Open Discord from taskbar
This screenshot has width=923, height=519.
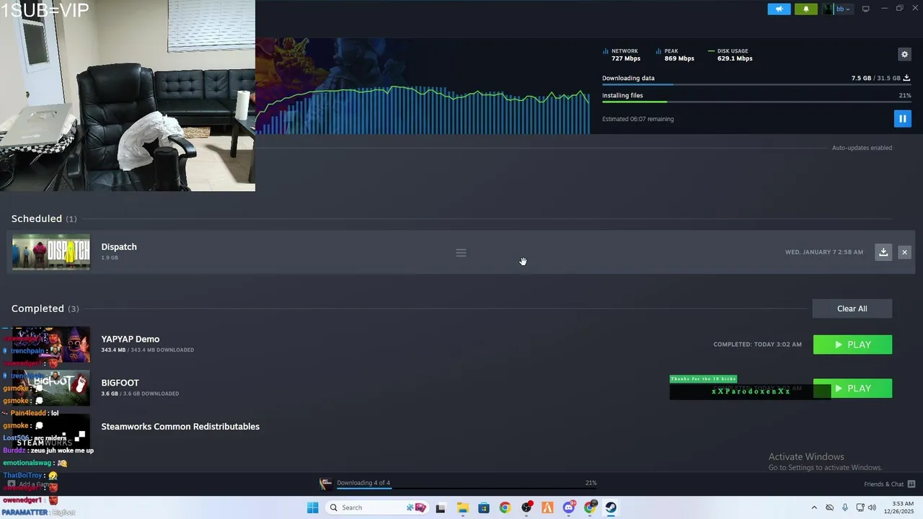click(x=569, y=507)
